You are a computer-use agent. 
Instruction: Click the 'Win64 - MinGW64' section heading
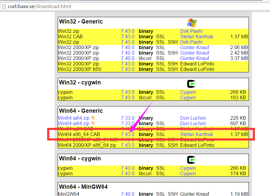pyautogui.click(x=83, y=187)
